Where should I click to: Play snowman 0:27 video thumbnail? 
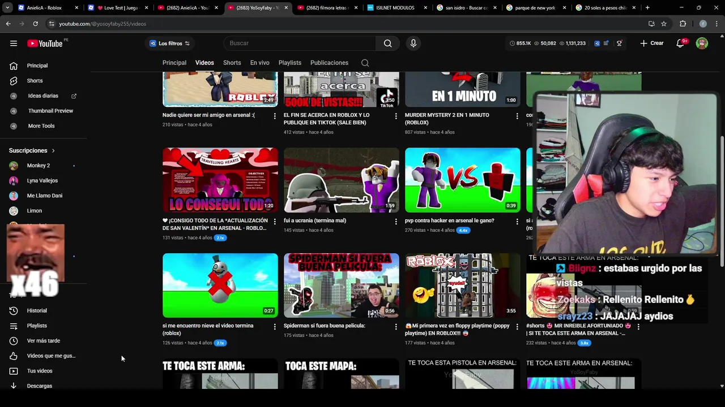pyautogui.click(x=220, y=285)
